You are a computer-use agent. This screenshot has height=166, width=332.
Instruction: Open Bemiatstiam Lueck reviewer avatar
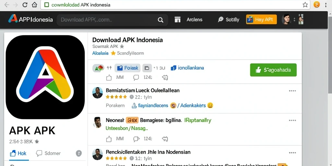(x=98, y=93)
